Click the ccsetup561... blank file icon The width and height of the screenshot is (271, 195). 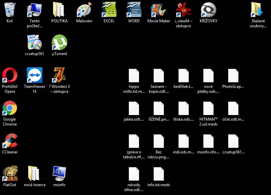tap(233, 141)
